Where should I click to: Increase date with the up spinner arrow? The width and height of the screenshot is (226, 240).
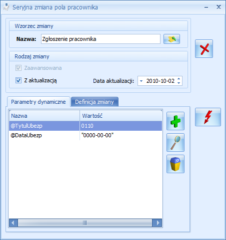(x=179, y=79)
